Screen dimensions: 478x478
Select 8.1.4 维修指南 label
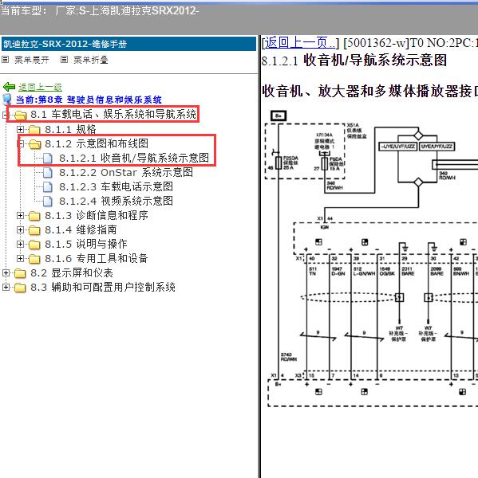pos(81,230)
